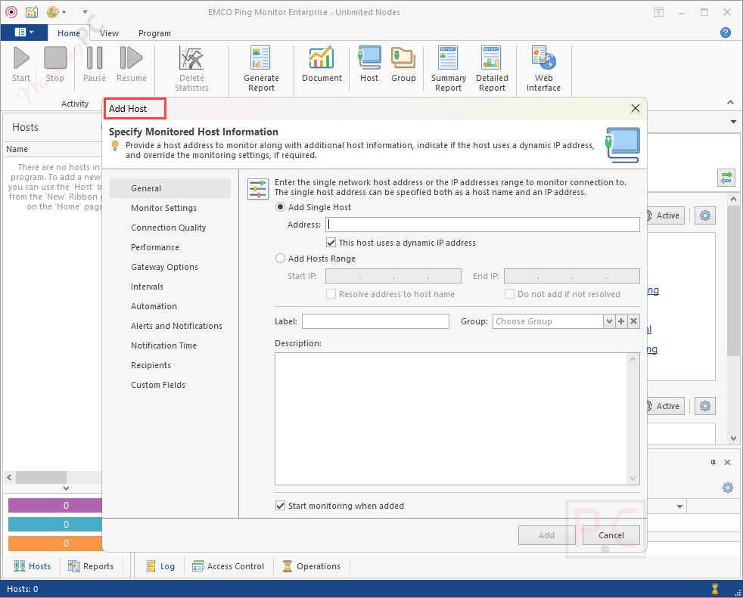This screenshot has height=598, width=743.
Task: Click the Label input field
Action: point(375,321)
